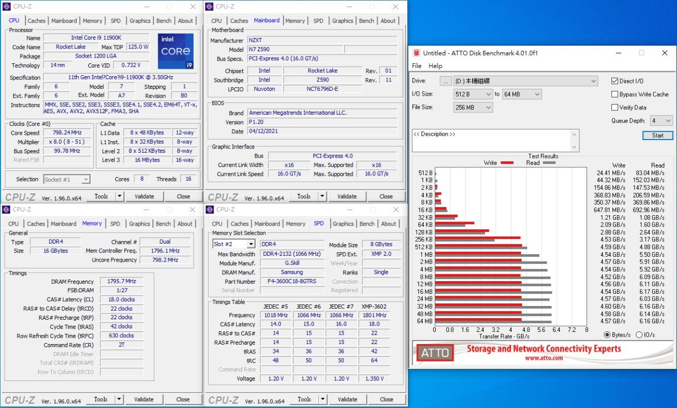The height and width of the screenshot is (408, 677).
Task: Click the CPU-Z icon in the Mainboard window title bar
Action: tap(209, 6)
